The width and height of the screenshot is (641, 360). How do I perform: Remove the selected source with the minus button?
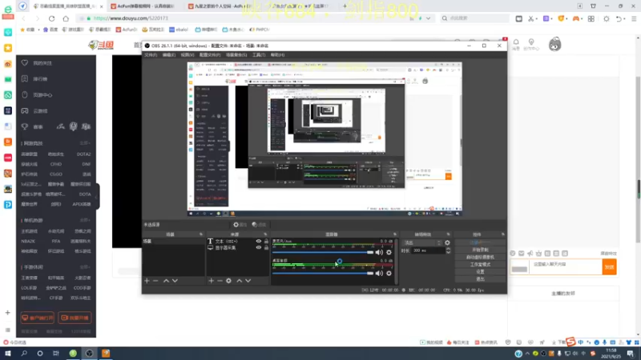(x=220, y=281)
